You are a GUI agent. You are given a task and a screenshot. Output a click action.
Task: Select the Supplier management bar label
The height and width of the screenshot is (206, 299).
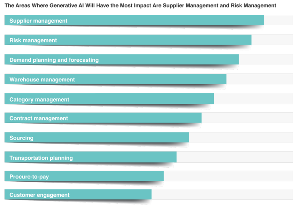tap(38, 21)
